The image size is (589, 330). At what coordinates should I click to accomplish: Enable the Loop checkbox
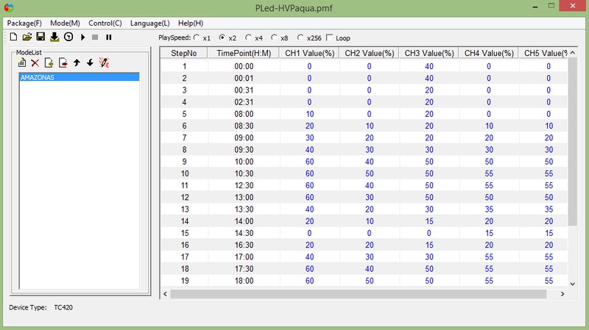330,37
